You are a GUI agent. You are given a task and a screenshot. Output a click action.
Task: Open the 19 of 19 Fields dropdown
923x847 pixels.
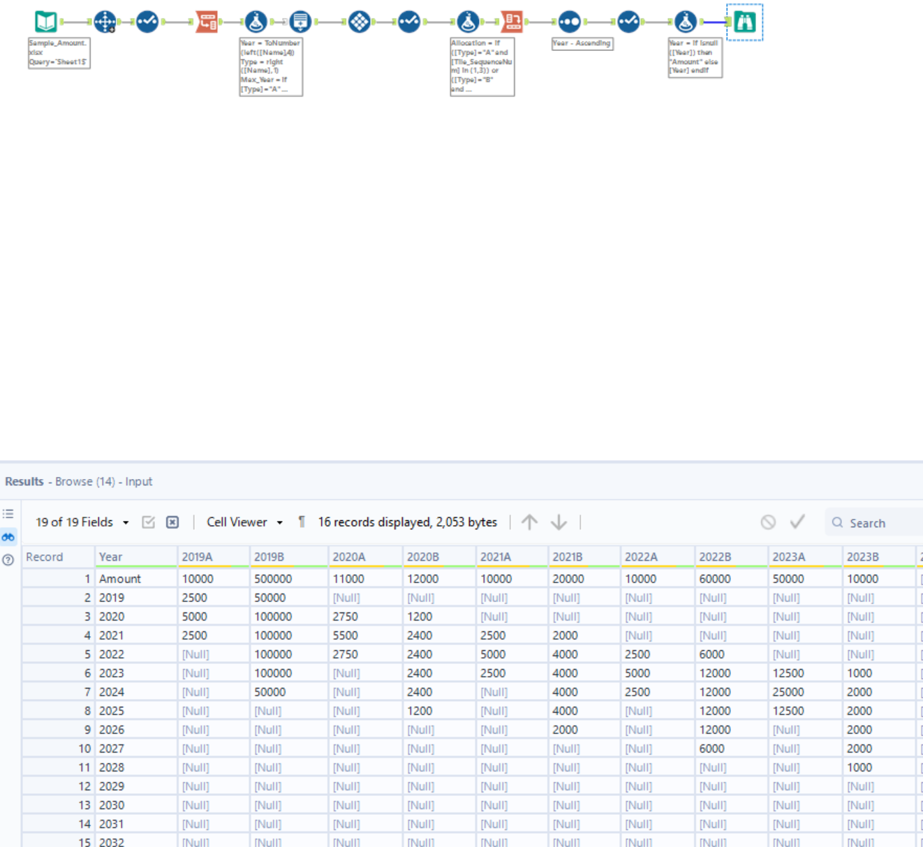pyautogui.click(x=126, y=522)
